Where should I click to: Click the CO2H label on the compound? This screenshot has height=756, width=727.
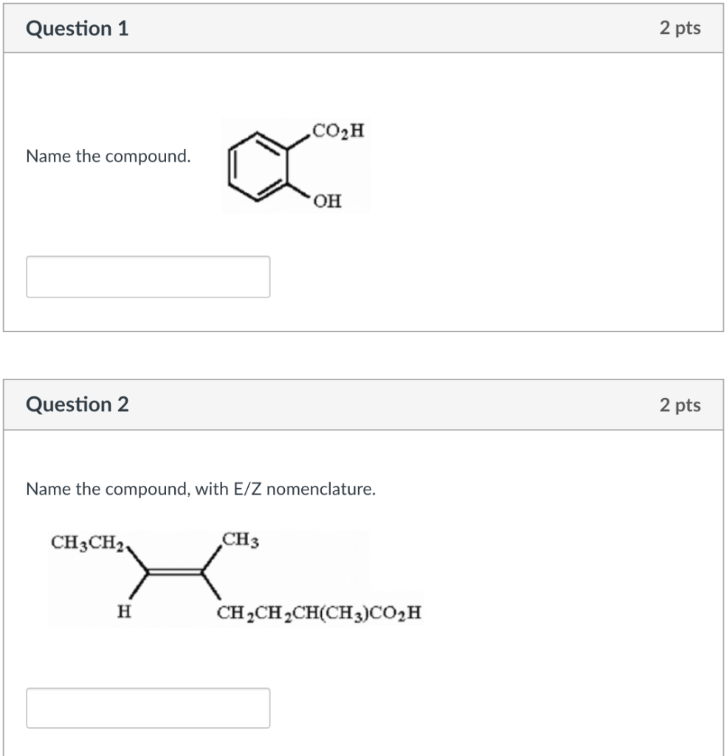tap(337, 129)
